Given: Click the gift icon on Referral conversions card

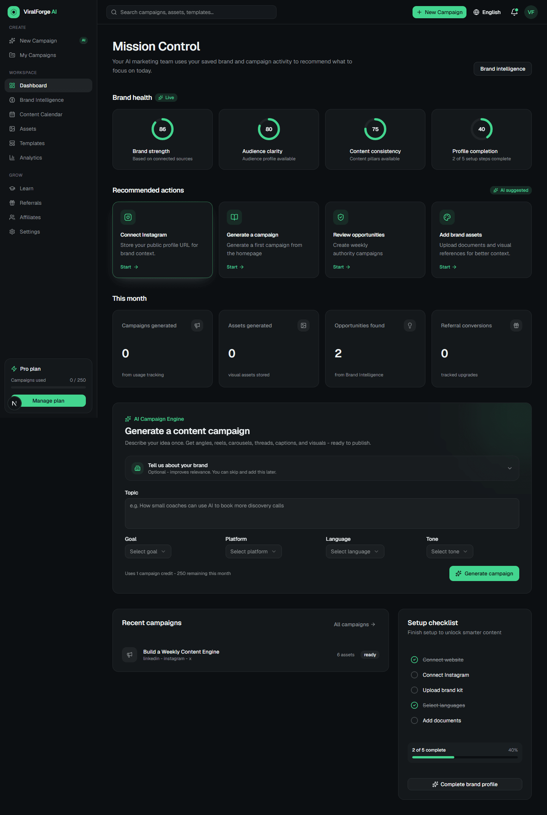Looking at the screenshot, I should point(516,325).
